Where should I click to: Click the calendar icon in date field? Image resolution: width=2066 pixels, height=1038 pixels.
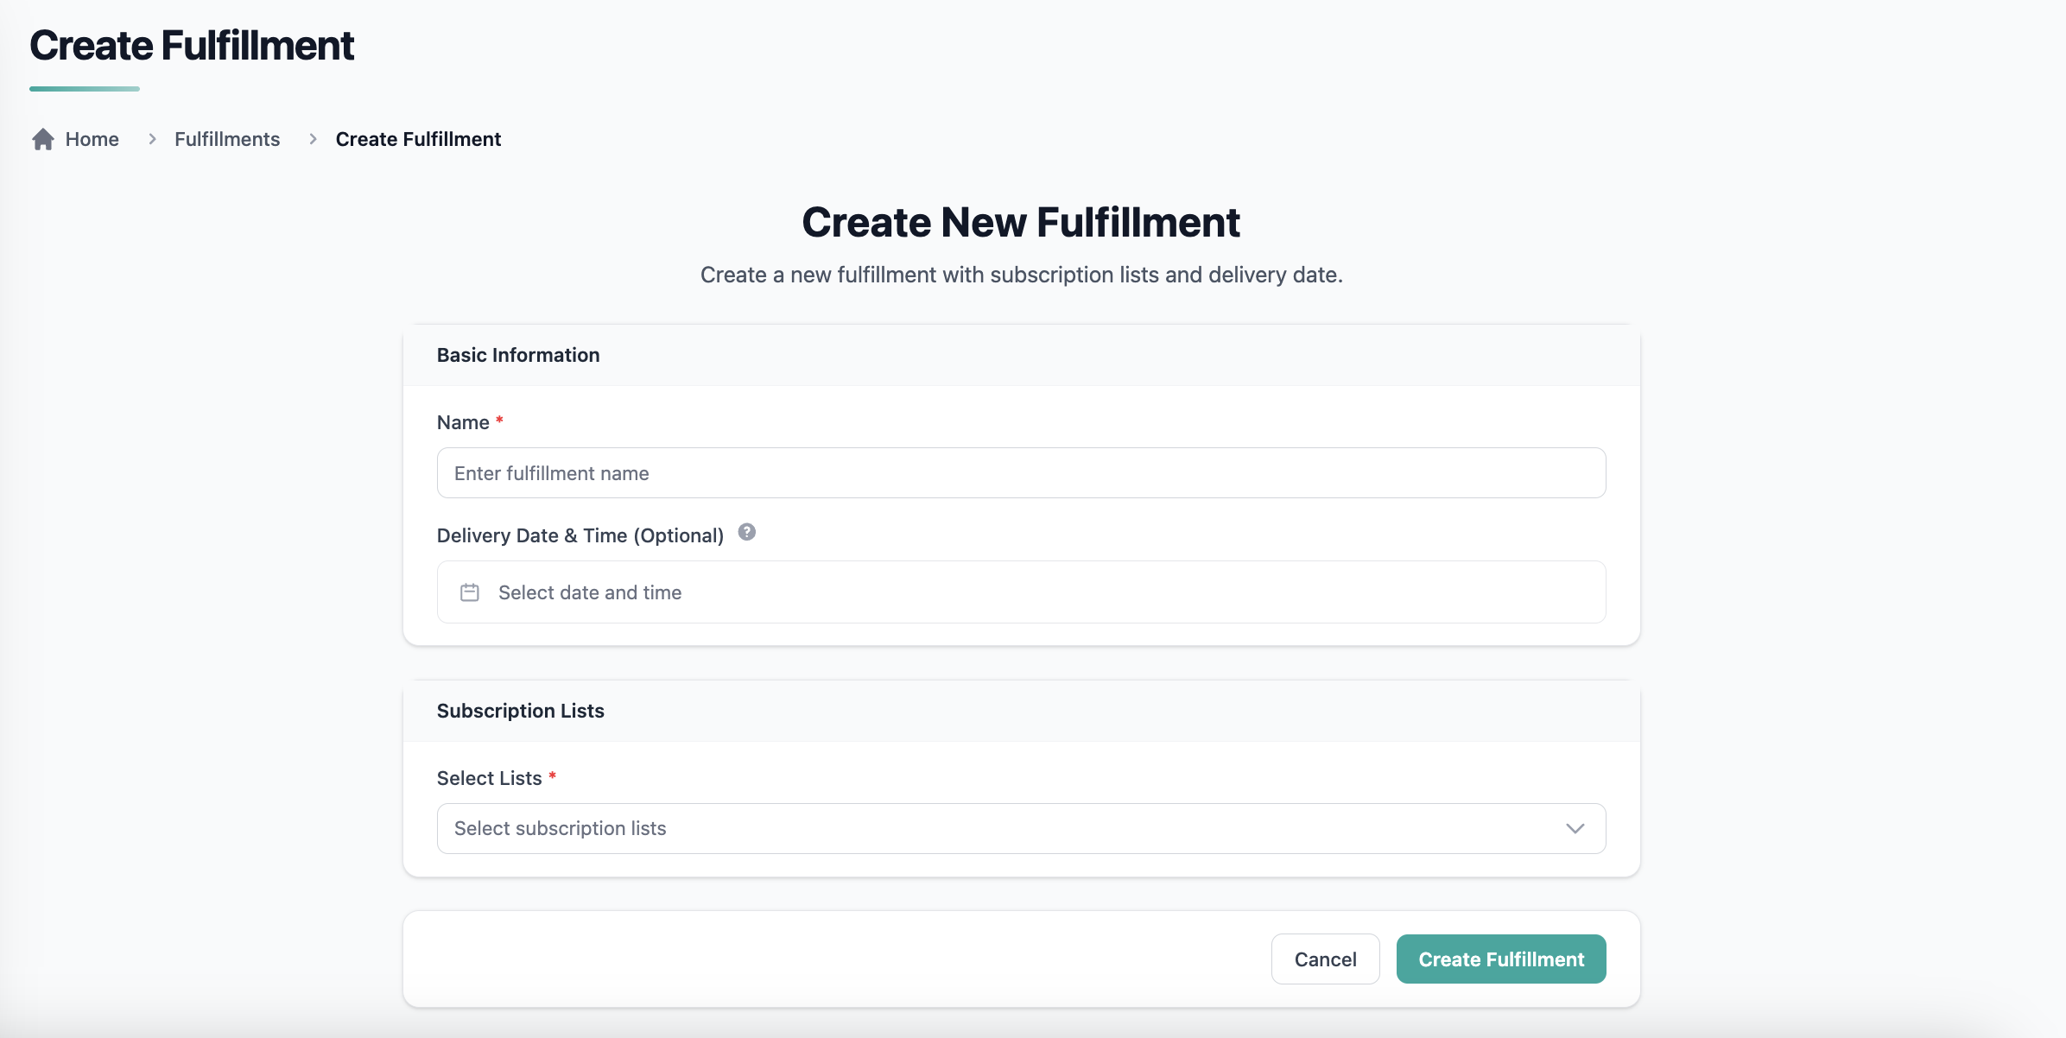coord(470,592)
